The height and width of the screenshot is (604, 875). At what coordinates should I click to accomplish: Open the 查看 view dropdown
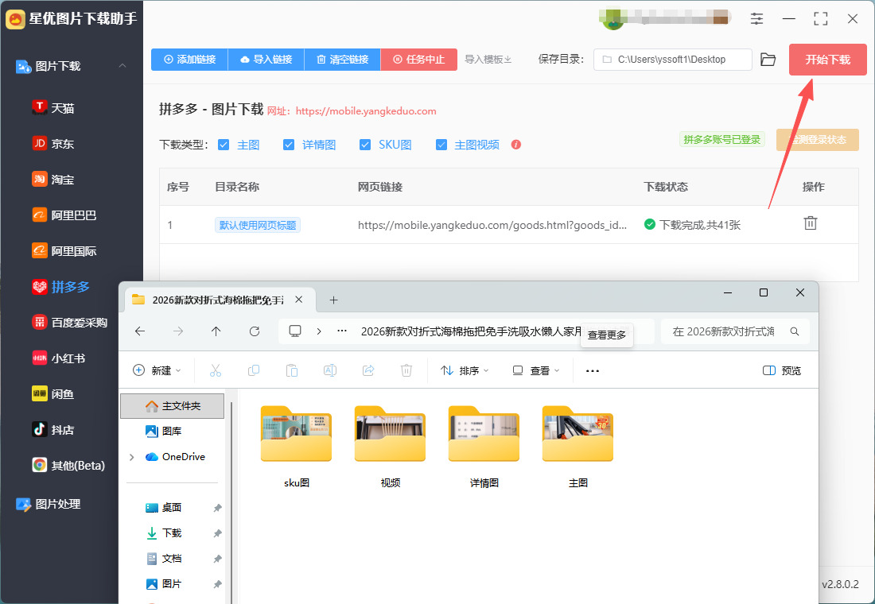coord(535,370)
